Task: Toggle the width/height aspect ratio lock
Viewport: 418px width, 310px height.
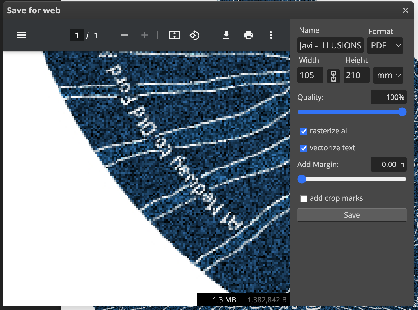Action: tap(333, 75)
